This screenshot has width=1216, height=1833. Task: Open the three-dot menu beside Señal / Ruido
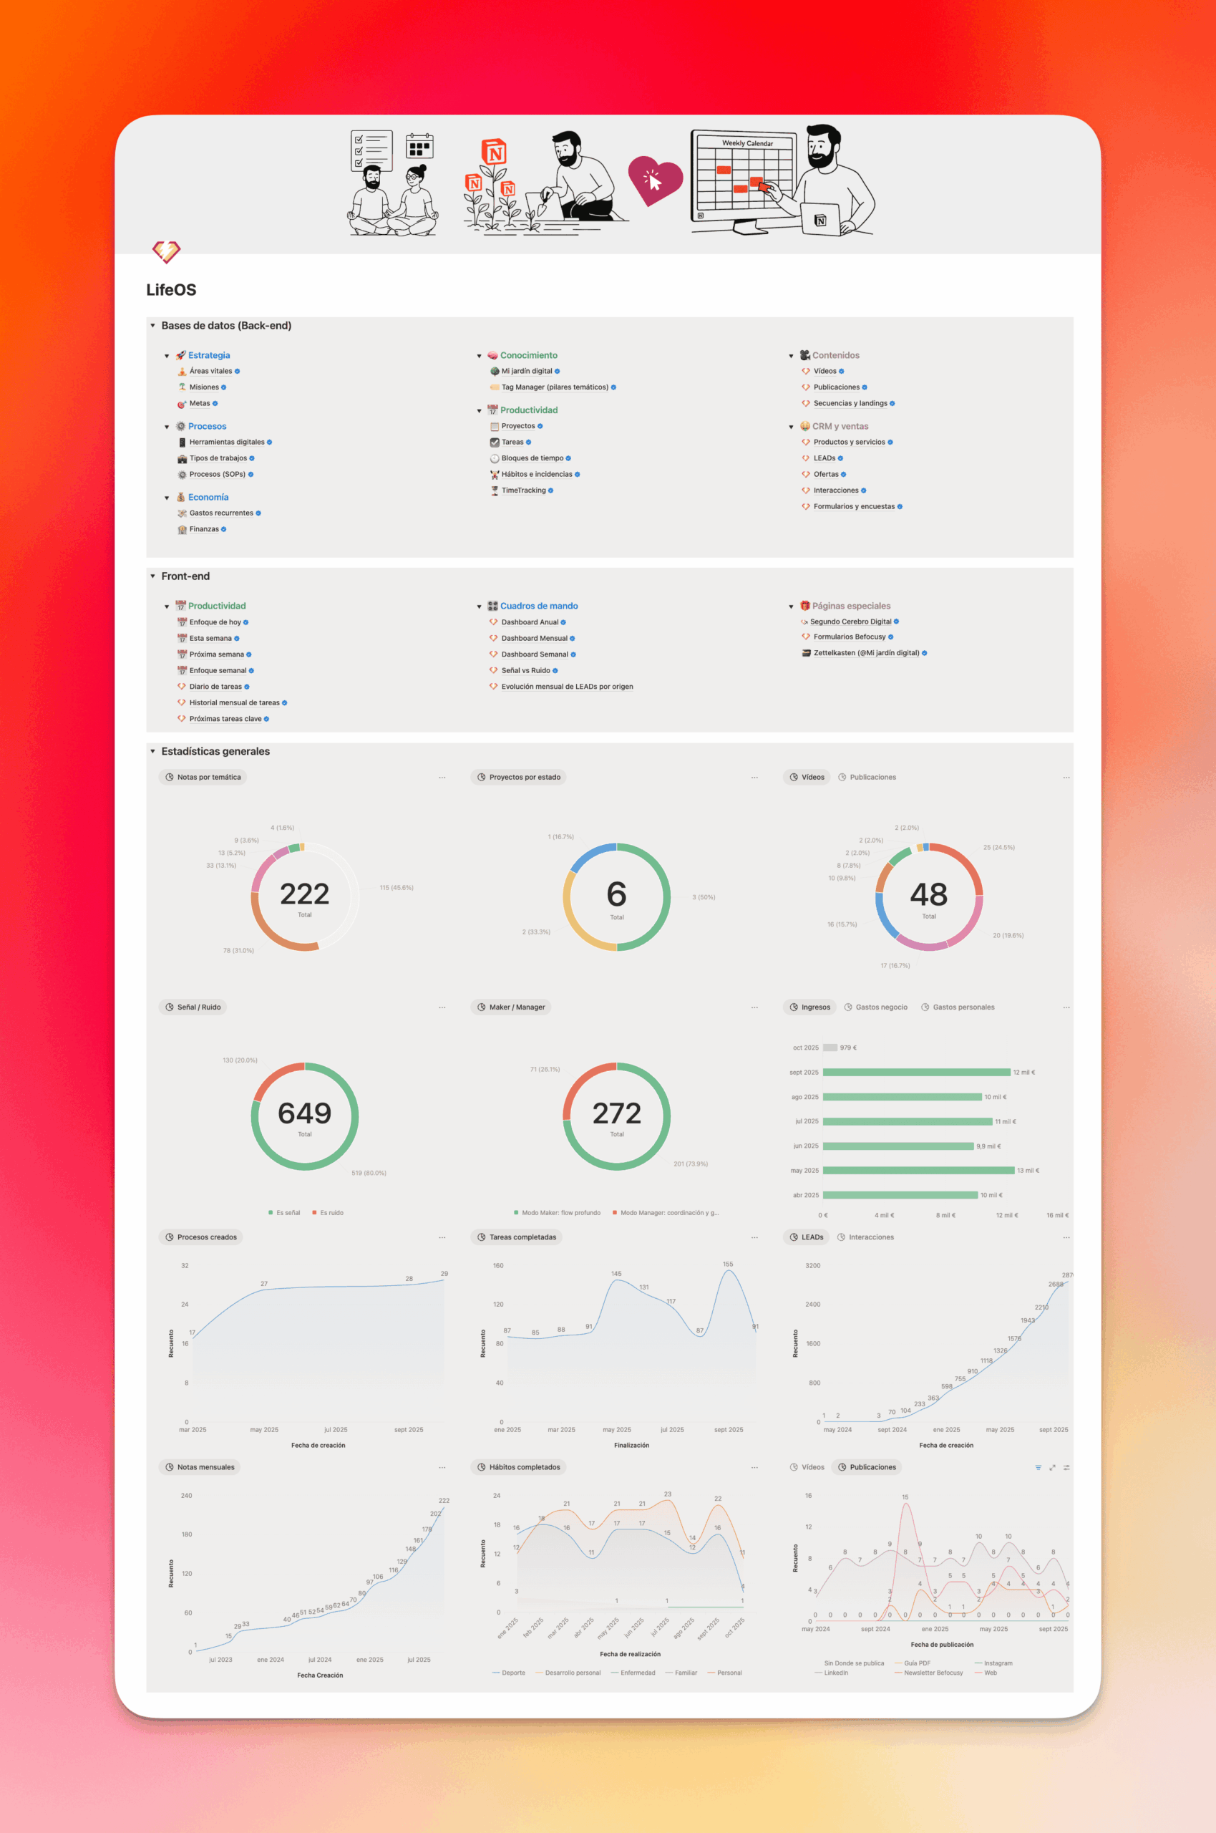(442, 1007)
